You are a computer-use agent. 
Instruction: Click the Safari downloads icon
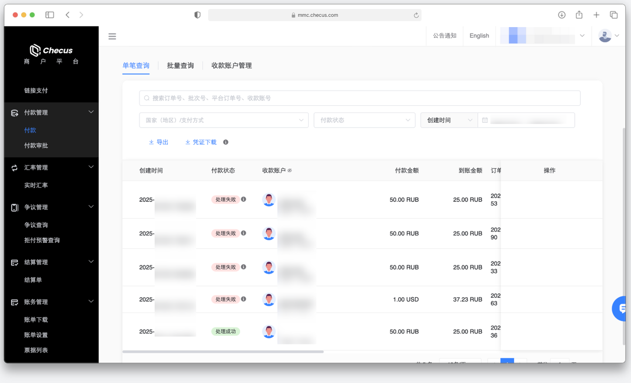561,15
